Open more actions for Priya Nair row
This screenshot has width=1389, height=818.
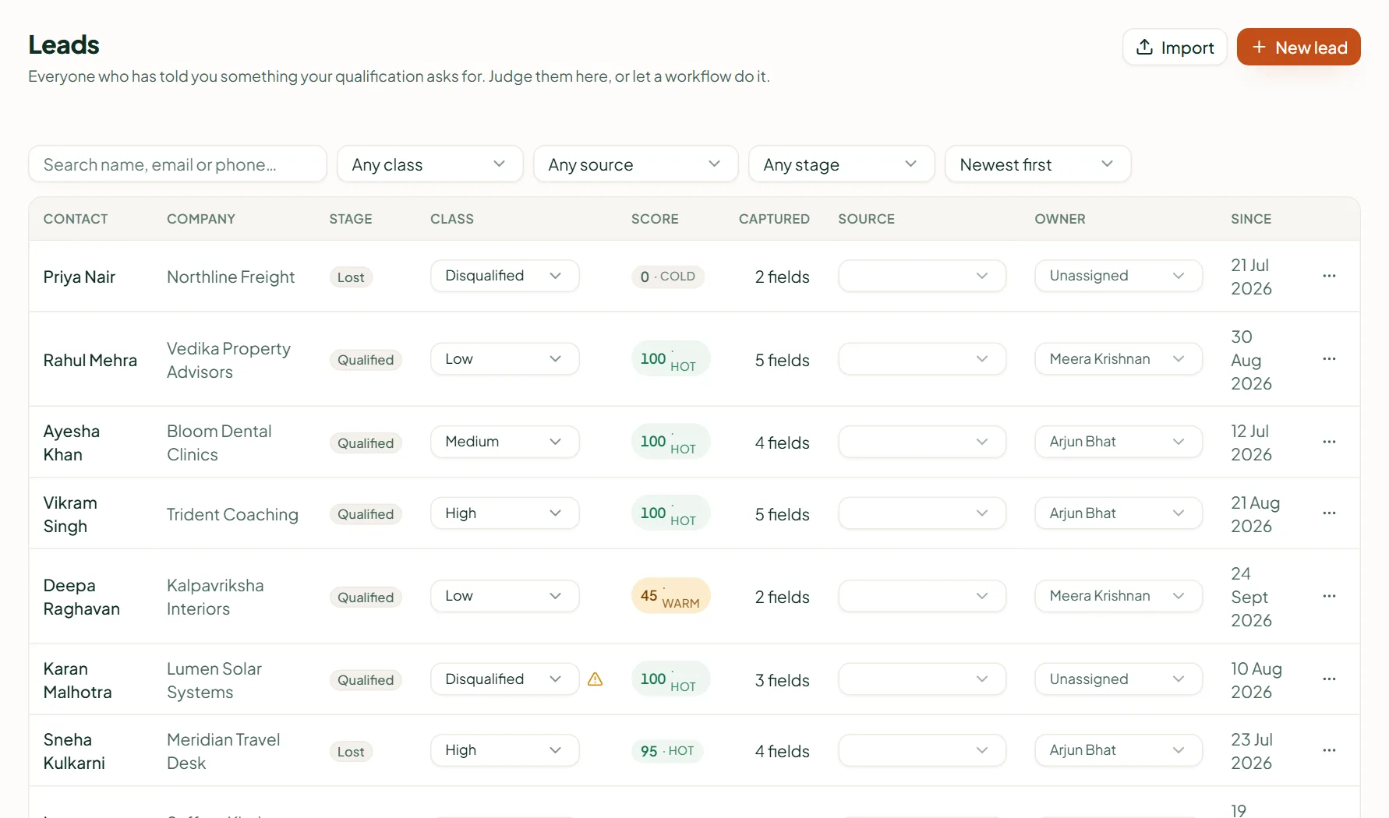(x=1329, y=276)
